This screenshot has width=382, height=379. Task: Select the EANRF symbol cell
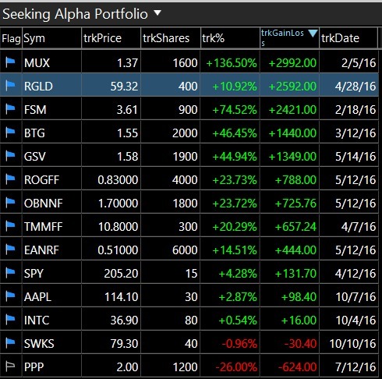[x=51, y=250]
